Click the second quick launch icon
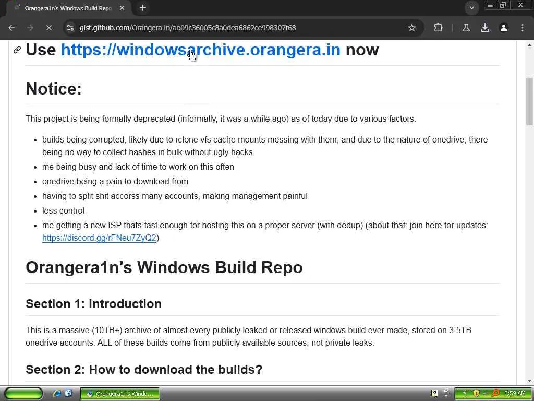The image size is (534, 401). pyautogui.click(x=68, y=394)
